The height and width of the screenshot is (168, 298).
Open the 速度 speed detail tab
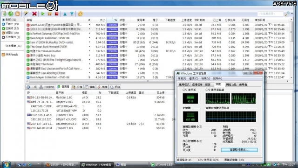point(102,87)
